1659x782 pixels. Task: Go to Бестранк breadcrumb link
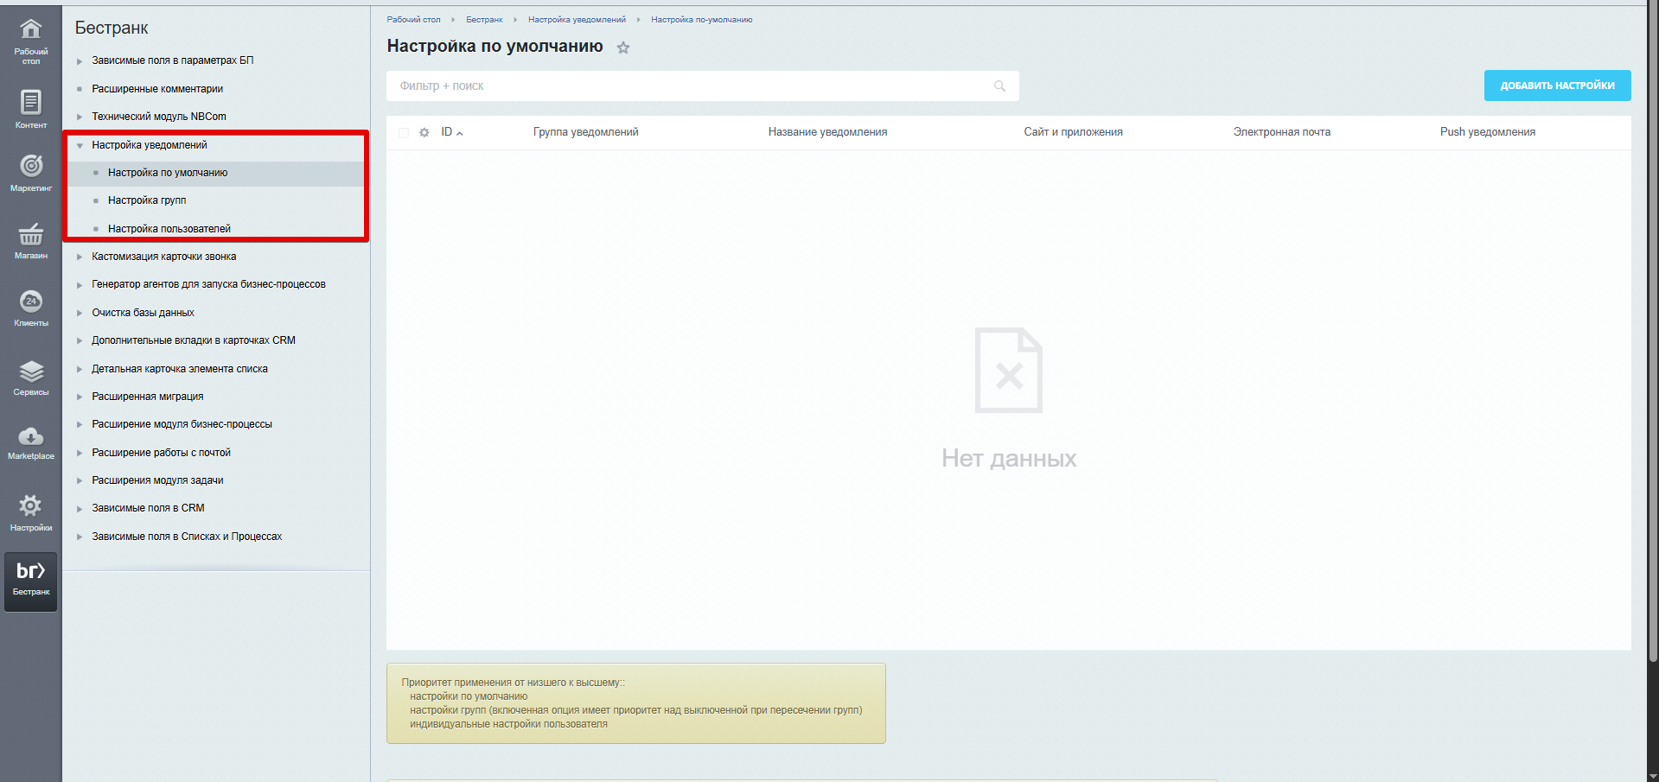484,20
